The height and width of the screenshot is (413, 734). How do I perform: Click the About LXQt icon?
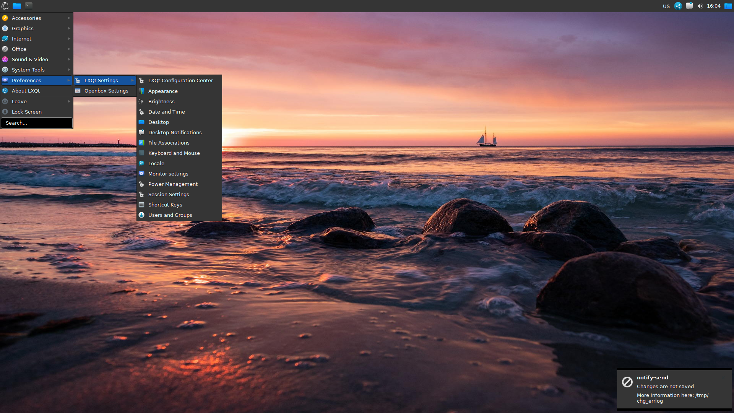pyautogui.click(x=5, y=91)
